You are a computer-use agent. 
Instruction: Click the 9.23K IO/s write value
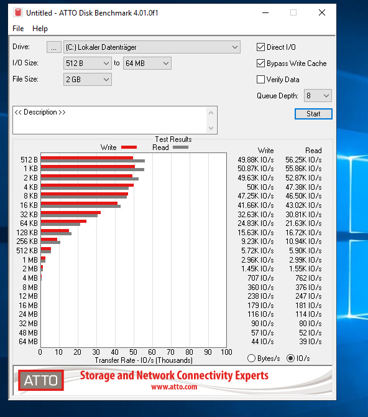coord(257,241)
